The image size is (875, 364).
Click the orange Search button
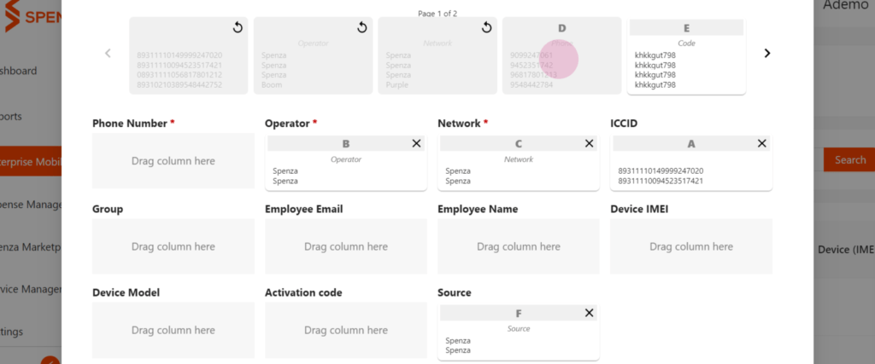tap(849, 159)
